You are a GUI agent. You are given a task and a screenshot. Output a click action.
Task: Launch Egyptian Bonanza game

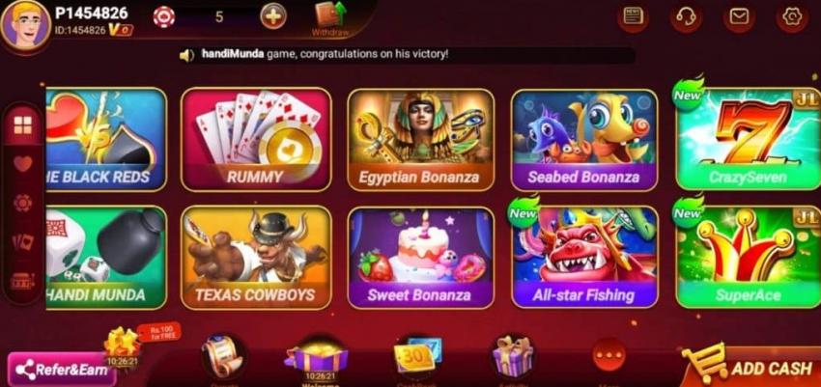[x=420, y=139]
